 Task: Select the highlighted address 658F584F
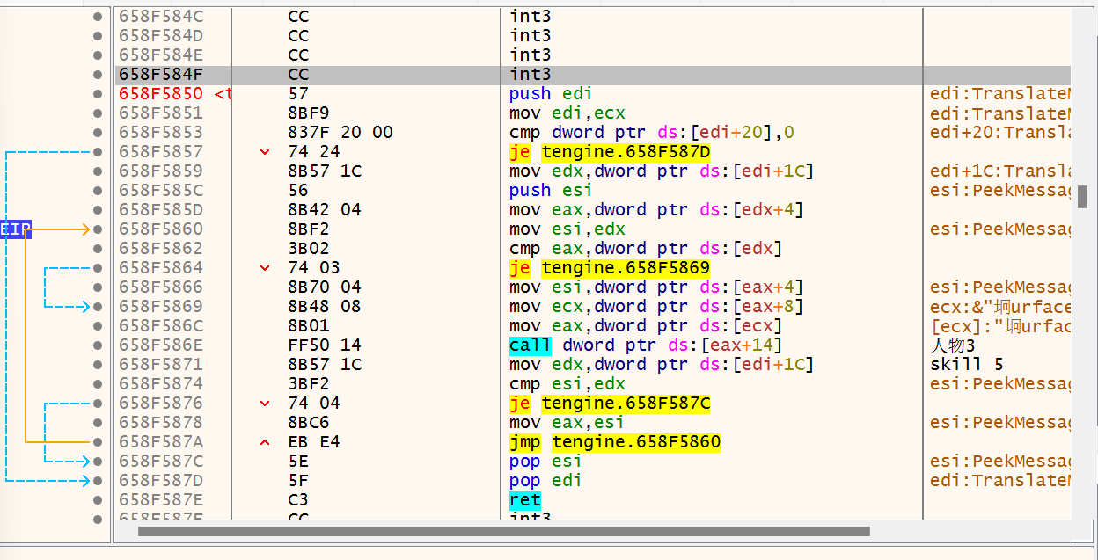pyautogui.click(x=161, y=75)
